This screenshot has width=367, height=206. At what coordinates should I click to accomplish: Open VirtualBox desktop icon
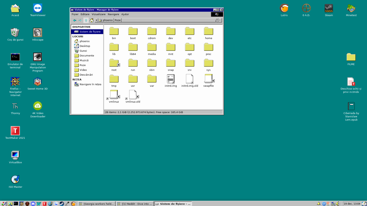(15, 157)
